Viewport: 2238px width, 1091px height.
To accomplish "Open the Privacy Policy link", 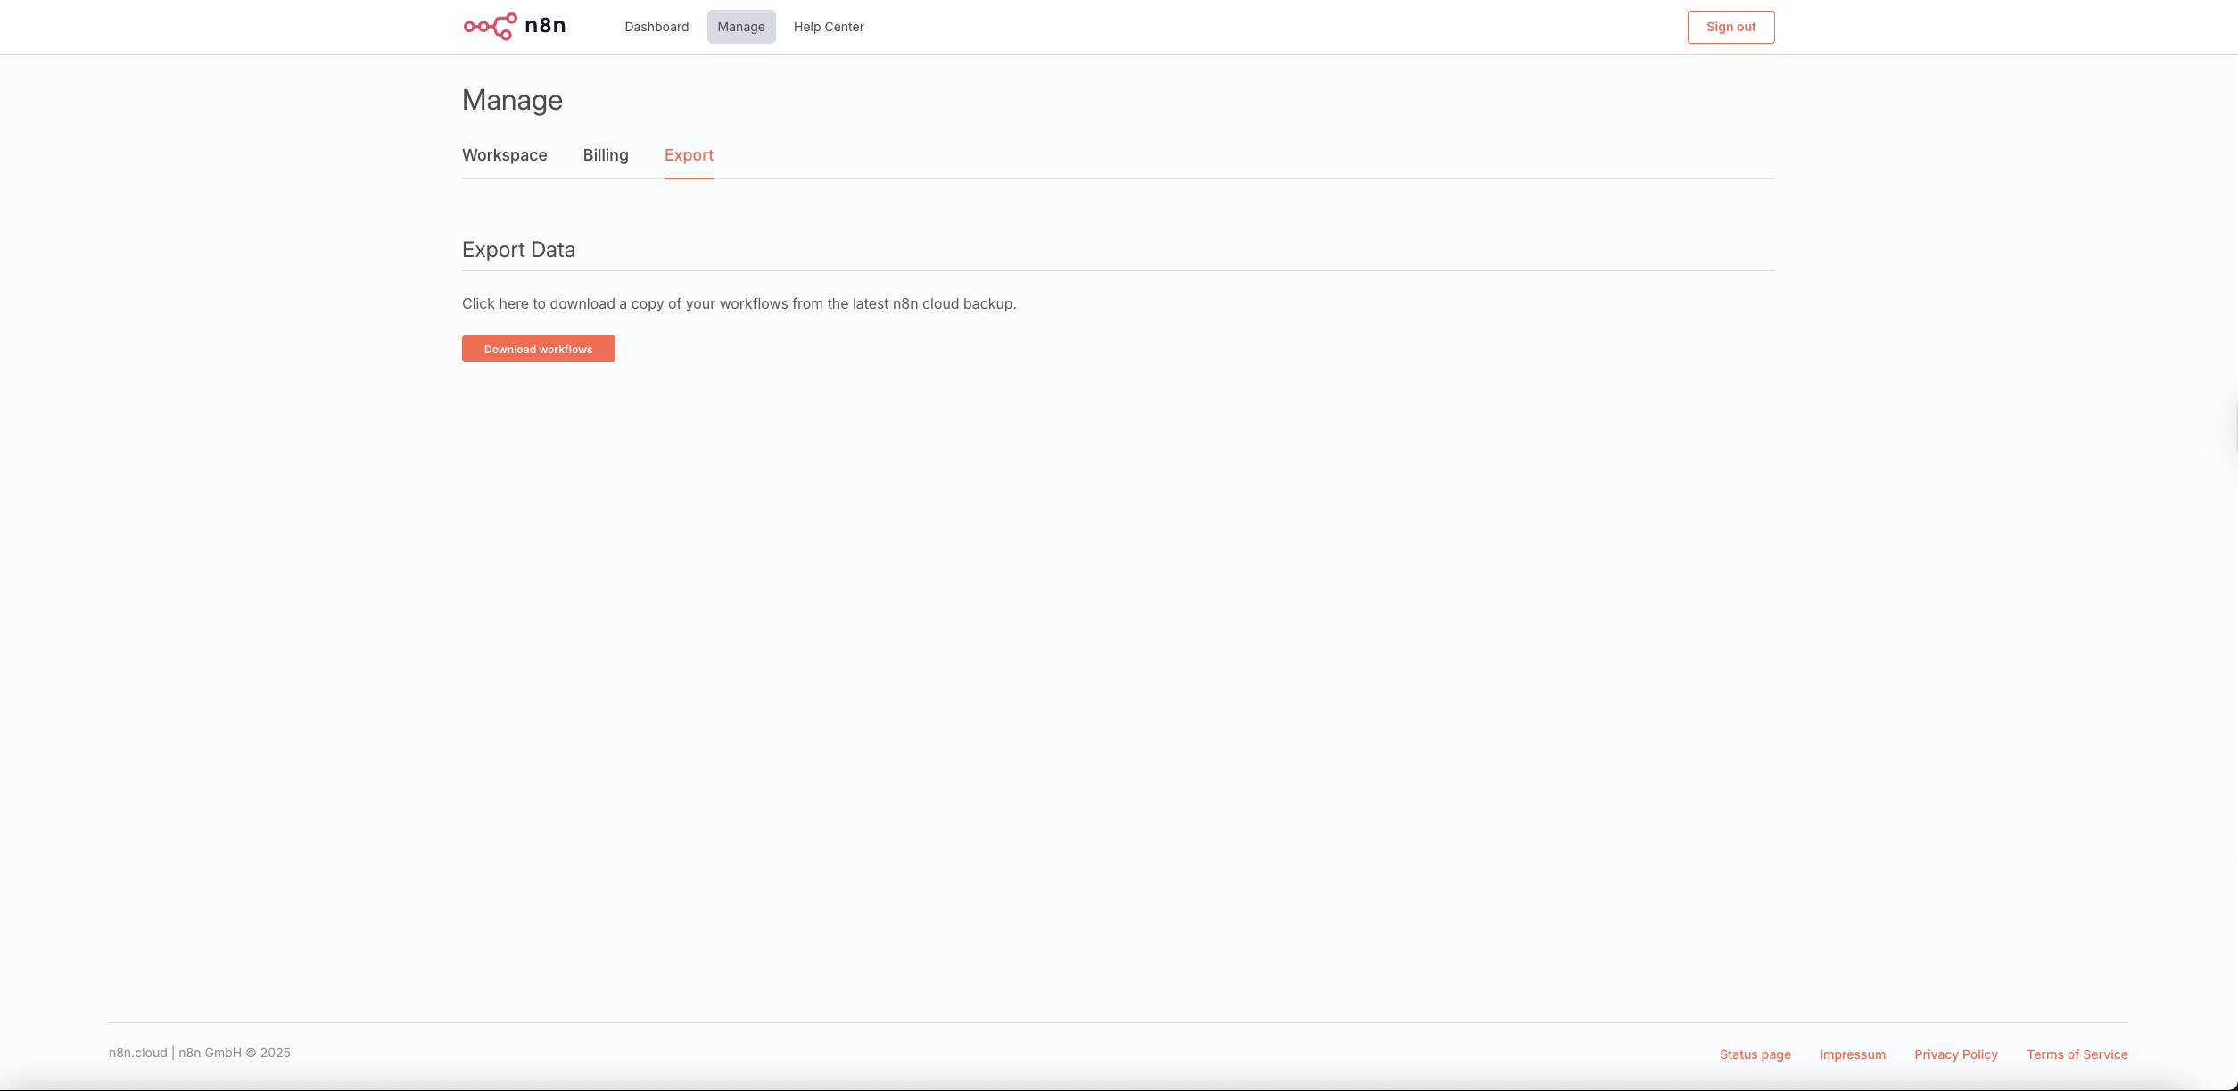I will pos(1955,1054).
